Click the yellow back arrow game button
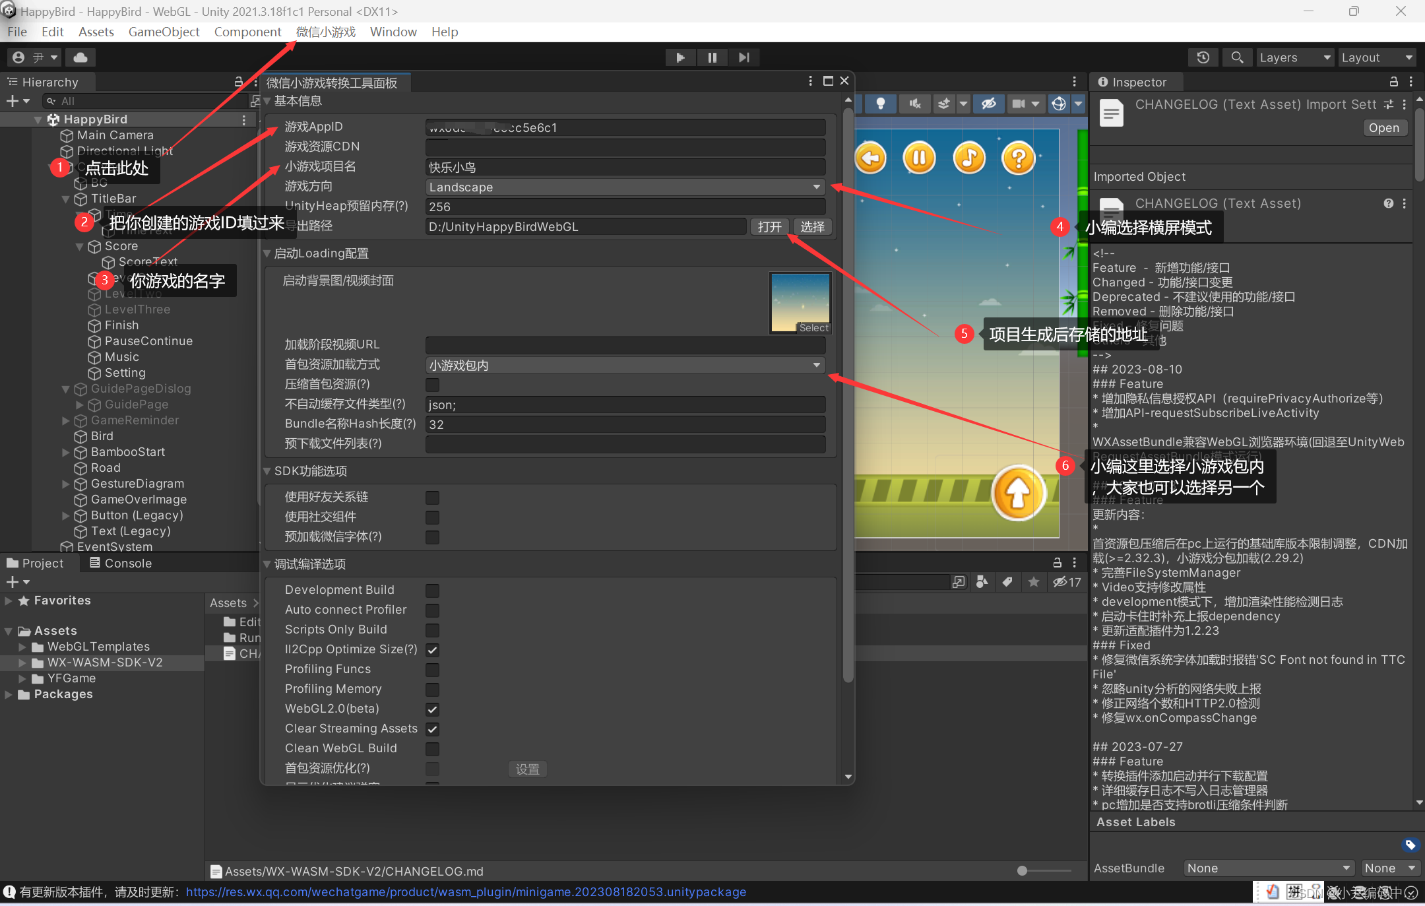Screen dimensions: 1425x906 (871, 158)
